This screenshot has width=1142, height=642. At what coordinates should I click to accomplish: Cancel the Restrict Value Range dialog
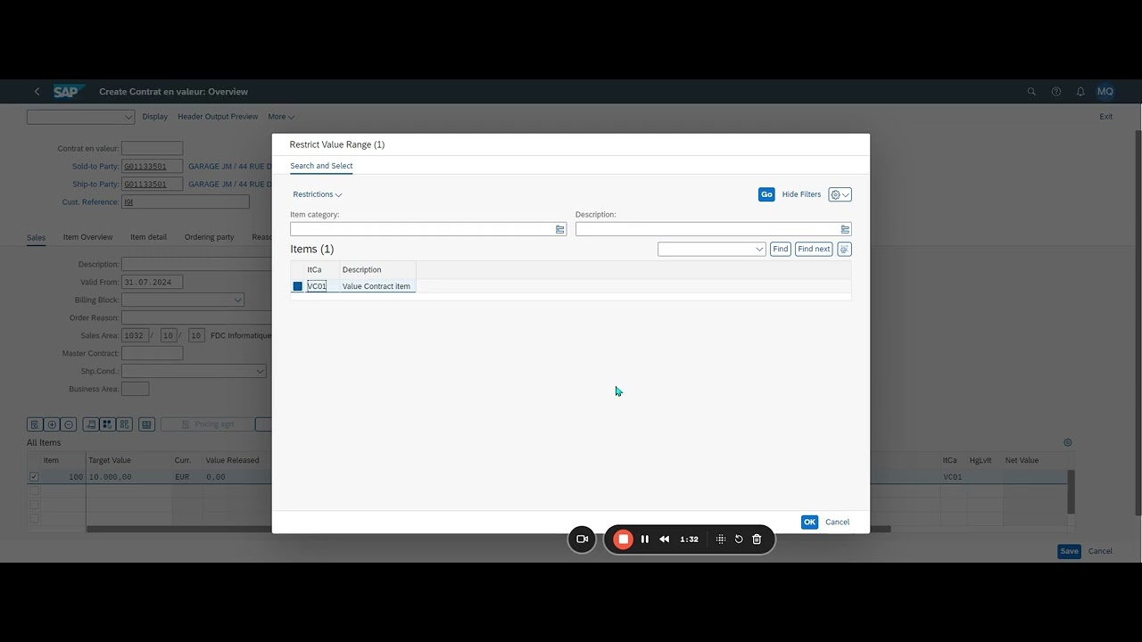(838, 523)
